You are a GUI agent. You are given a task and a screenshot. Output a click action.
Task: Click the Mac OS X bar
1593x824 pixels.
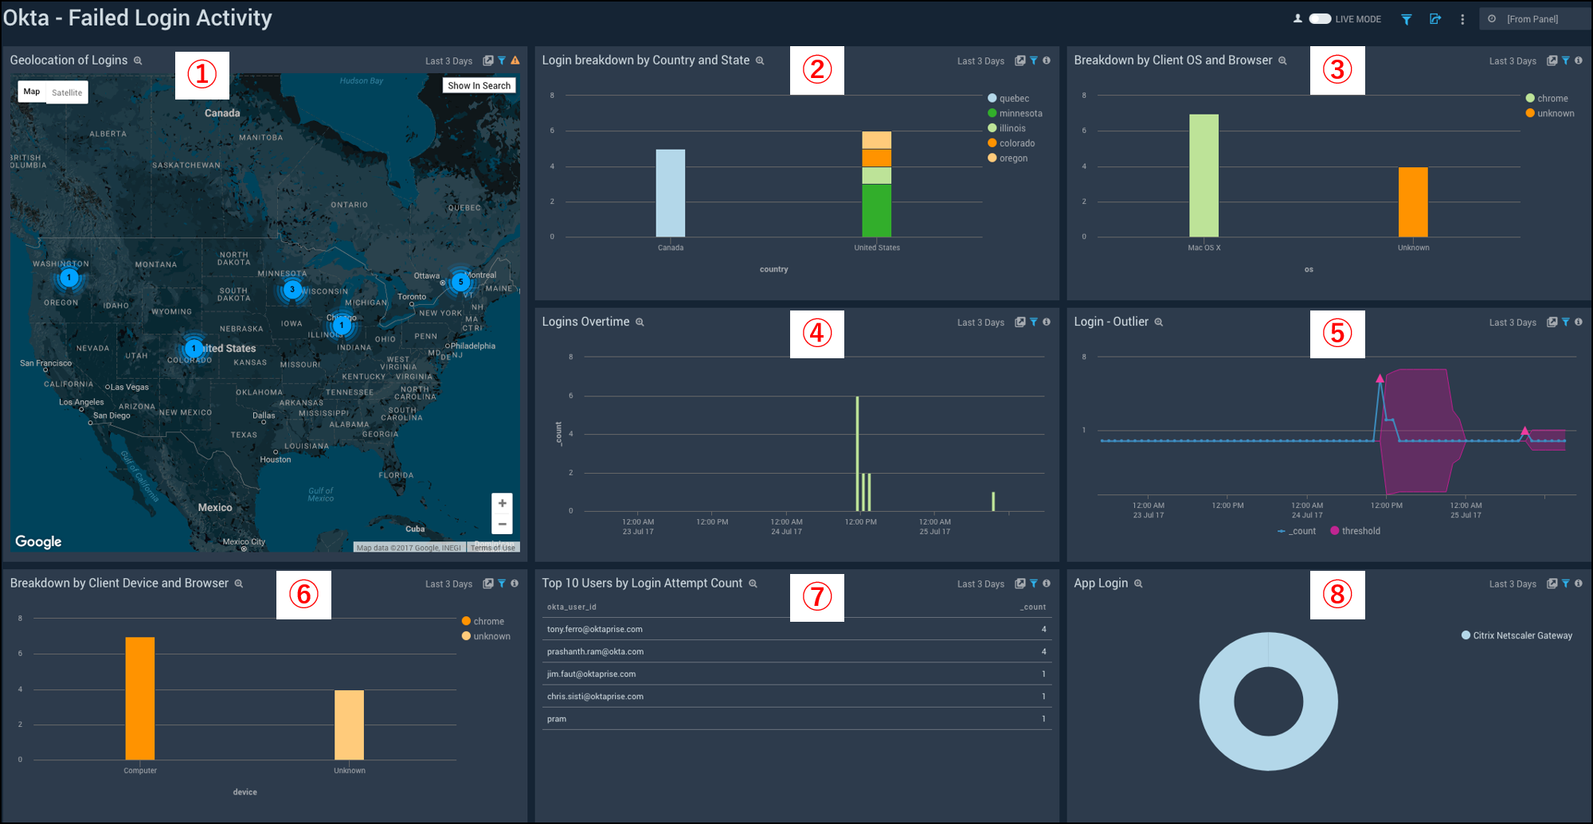(1204, 175)
